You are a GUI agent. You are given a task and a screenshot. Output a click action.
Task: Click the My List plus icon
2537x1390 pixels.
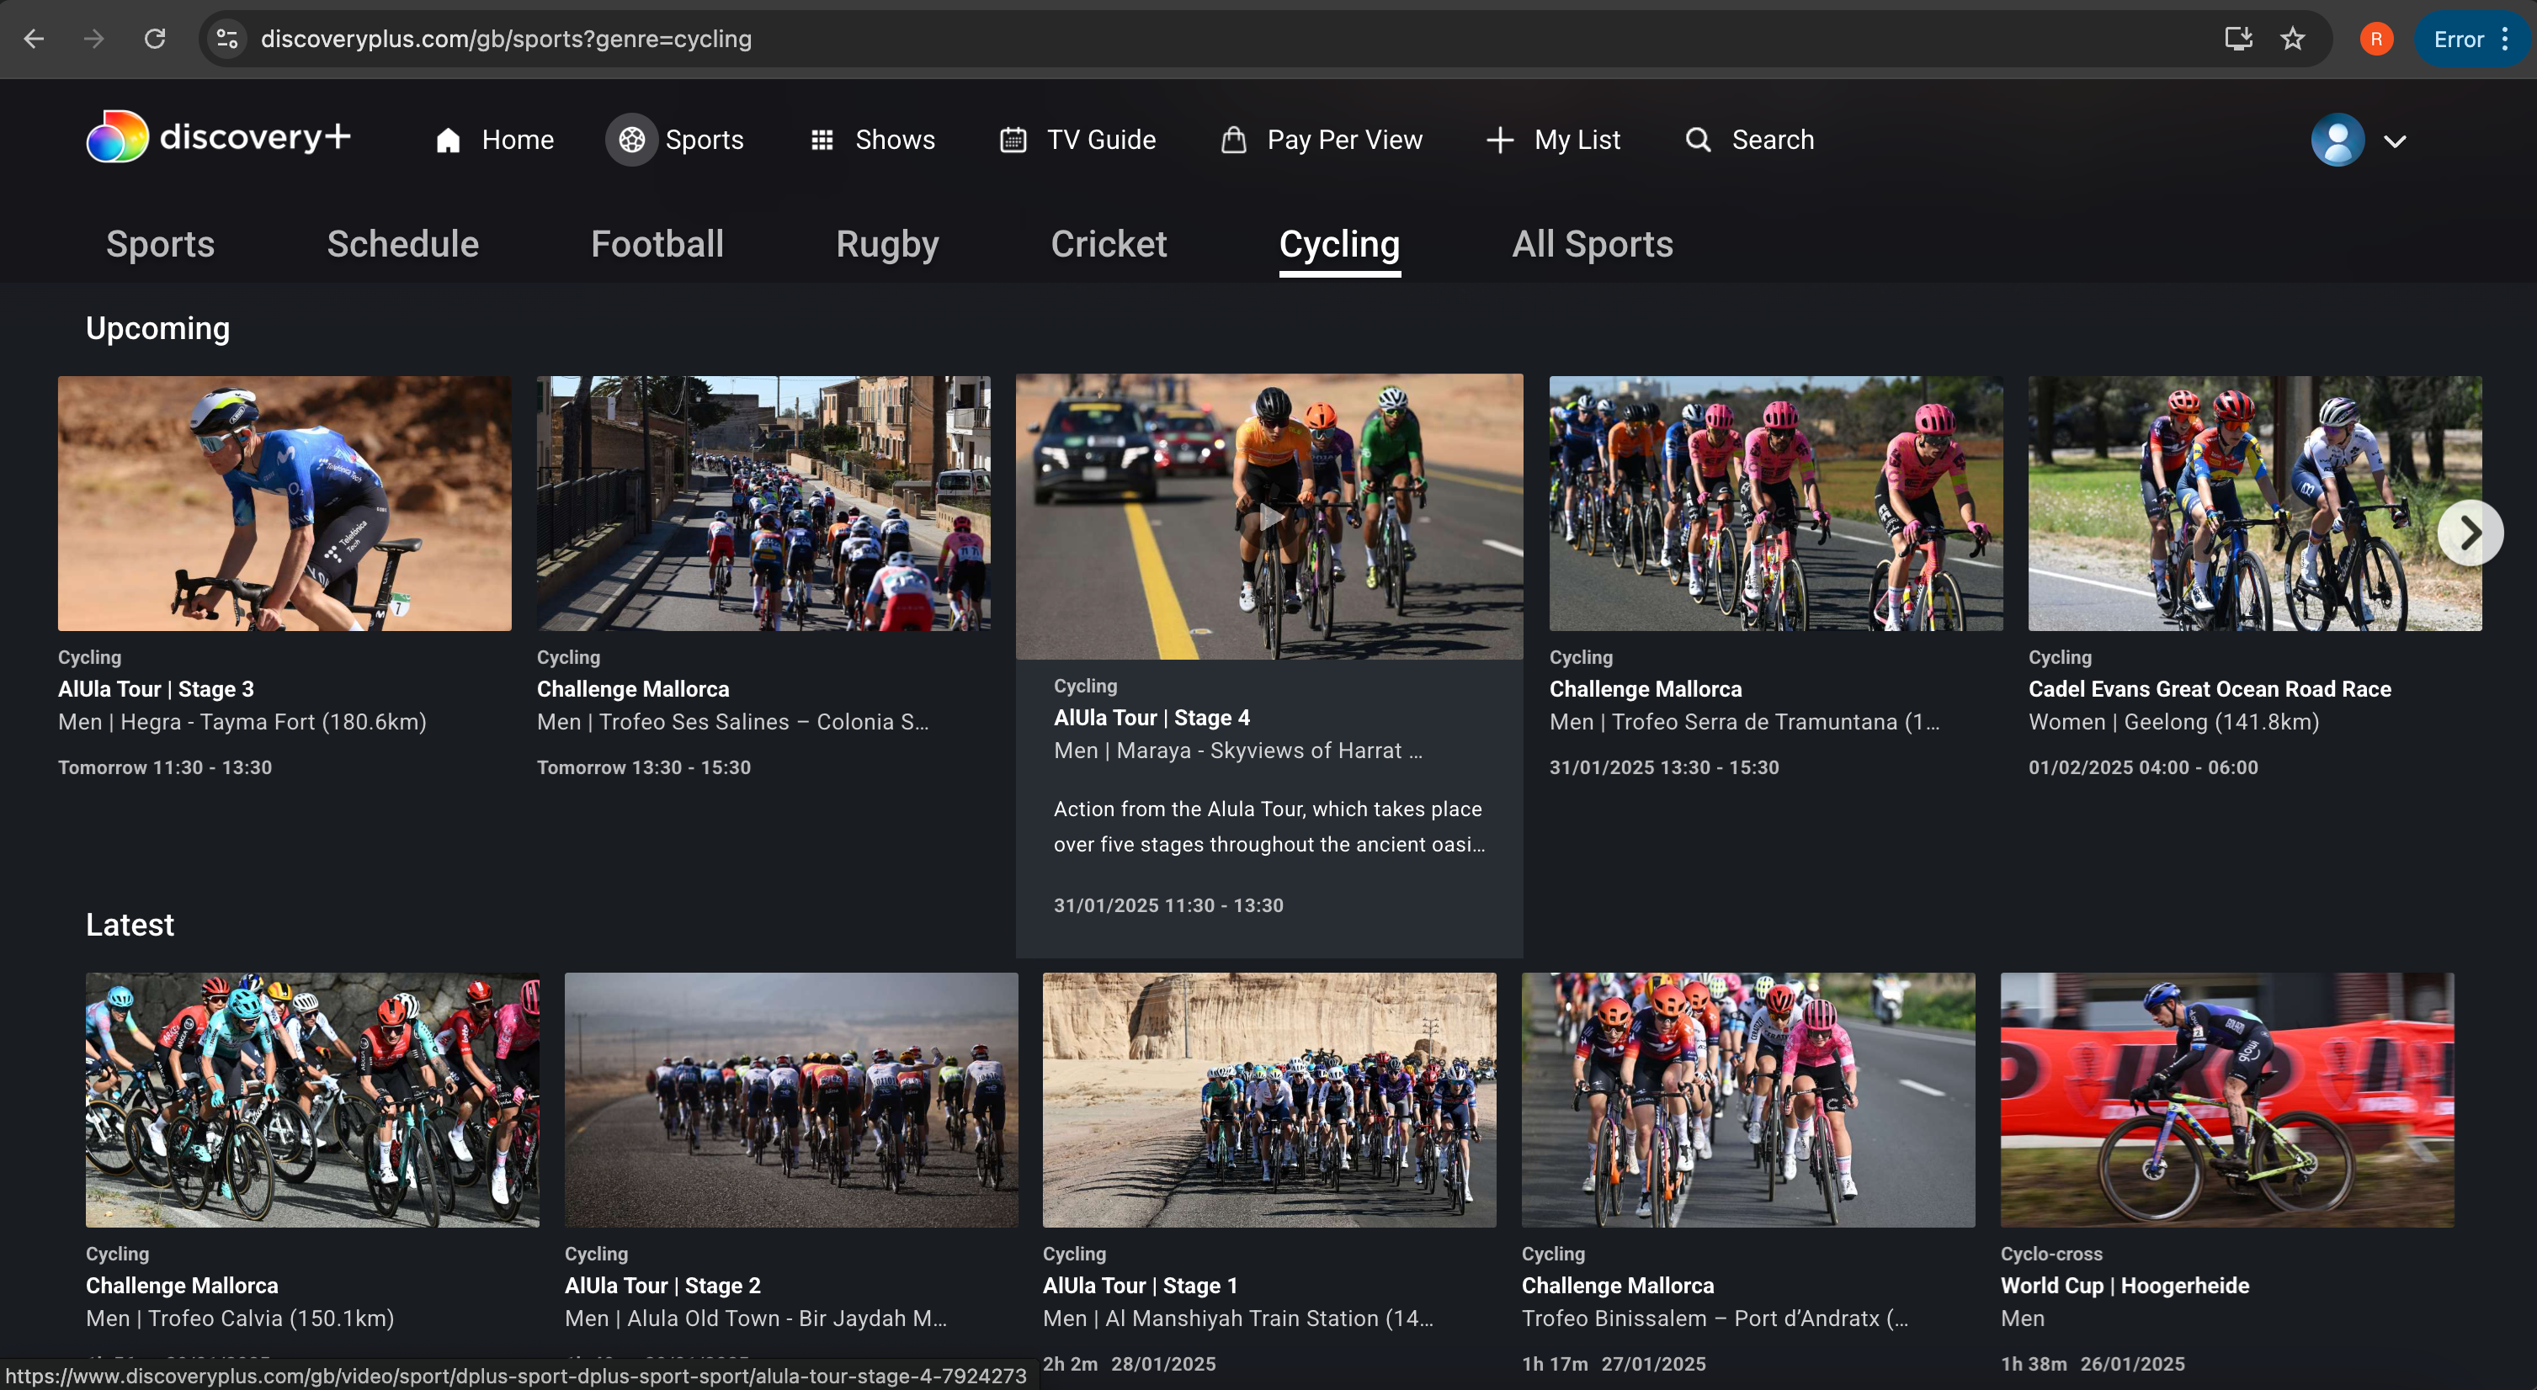point(1499,140)
